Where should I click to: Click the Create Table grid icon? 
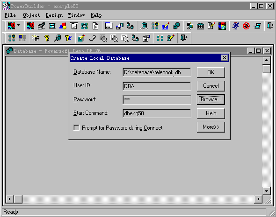pos(36,38)
